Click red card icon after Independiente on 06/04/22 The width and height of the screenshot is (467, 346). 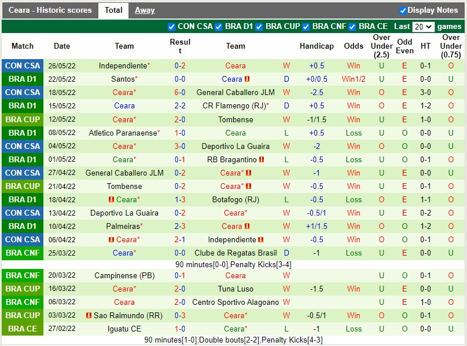tap(261, 239)
